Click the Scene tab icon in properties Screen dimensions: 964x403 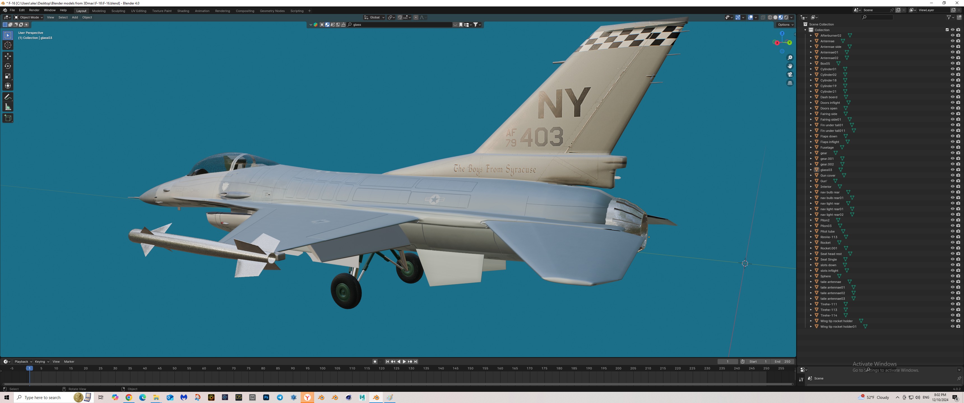(x=810, y=378)
